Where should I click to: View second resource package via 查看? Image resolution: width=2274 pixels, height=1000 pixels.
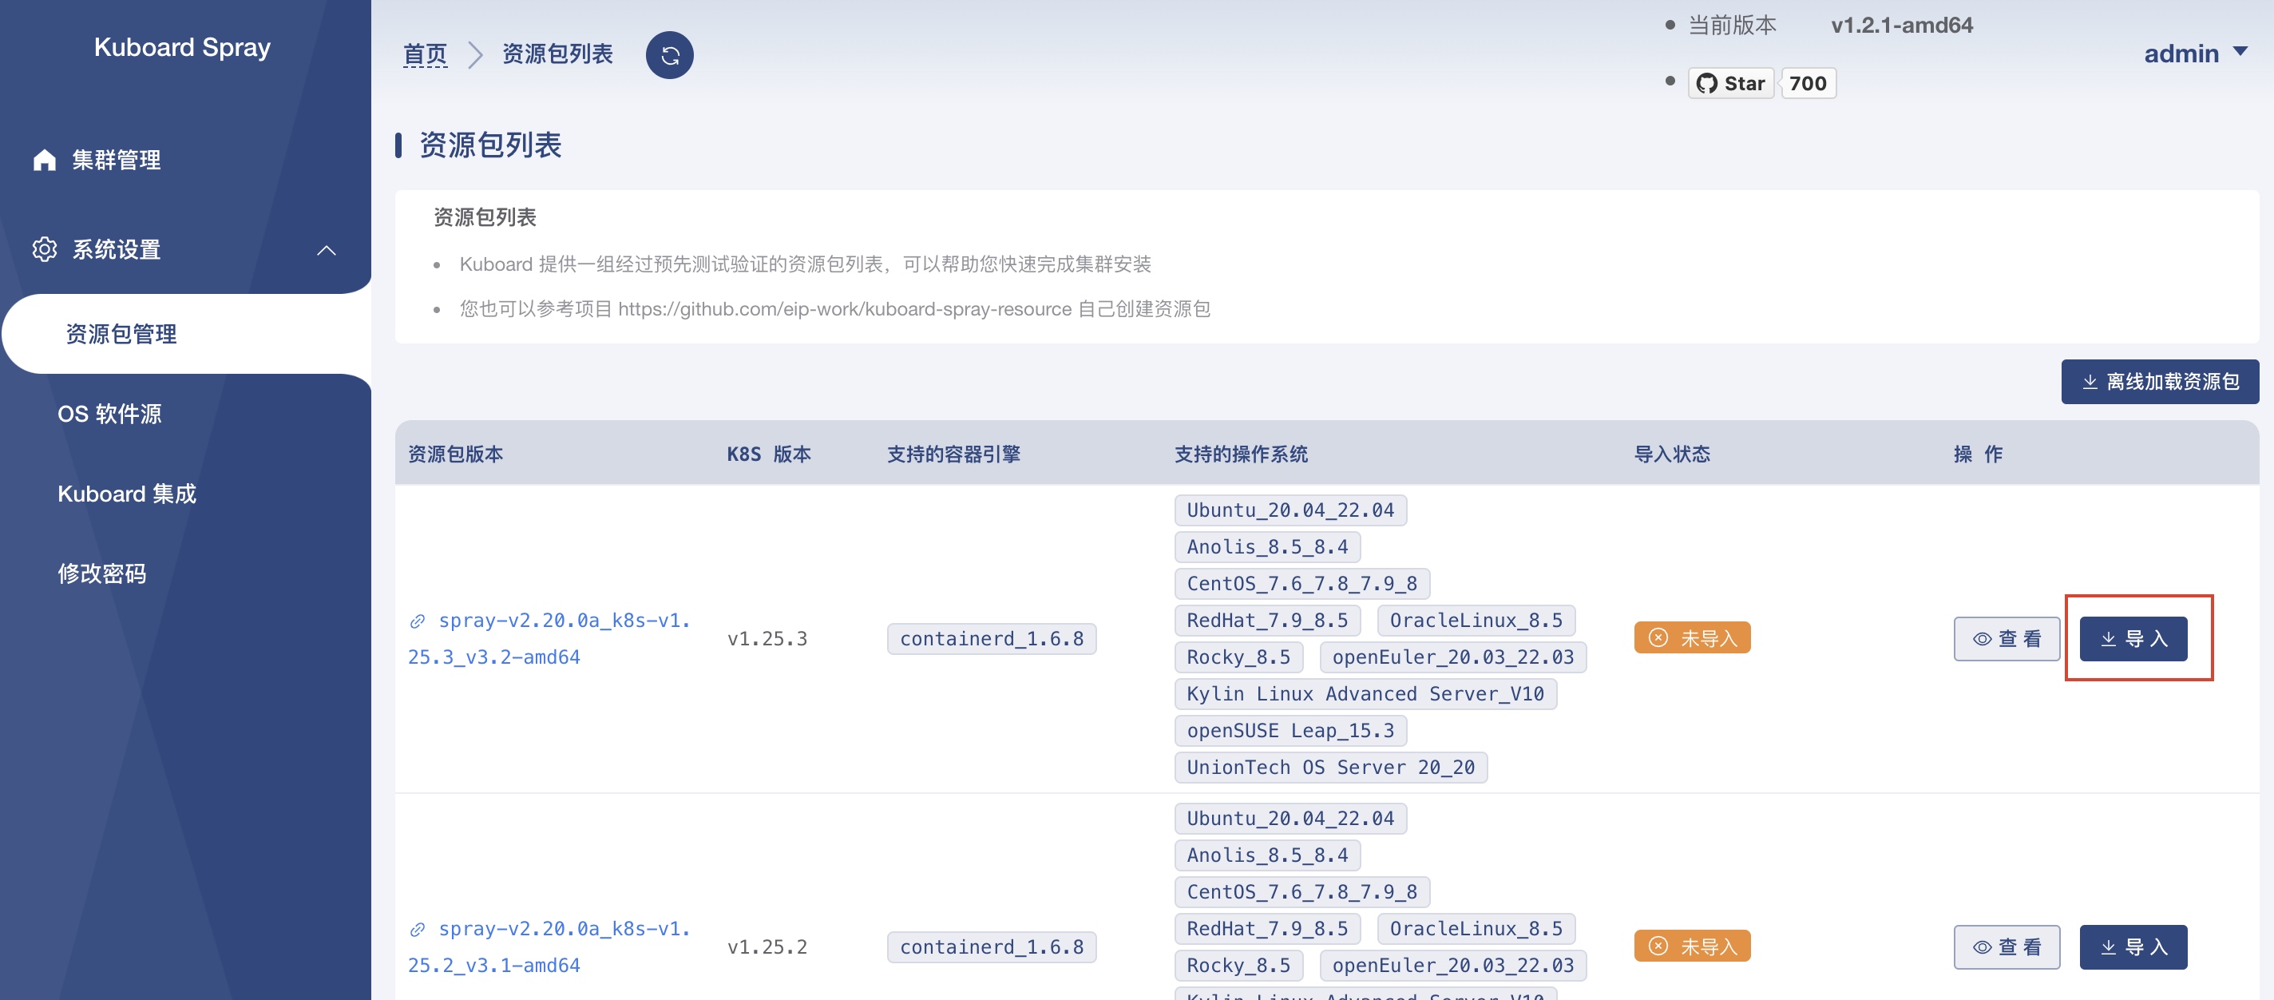click(x=2006, y=947)
